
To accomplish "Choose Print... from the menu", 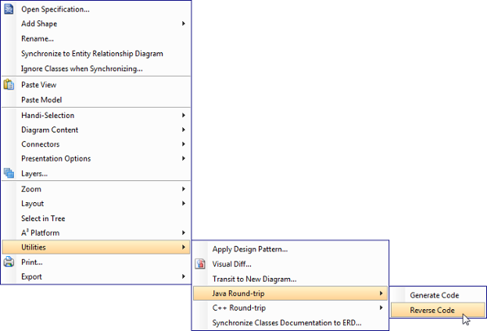I will [x=96, y=262].
